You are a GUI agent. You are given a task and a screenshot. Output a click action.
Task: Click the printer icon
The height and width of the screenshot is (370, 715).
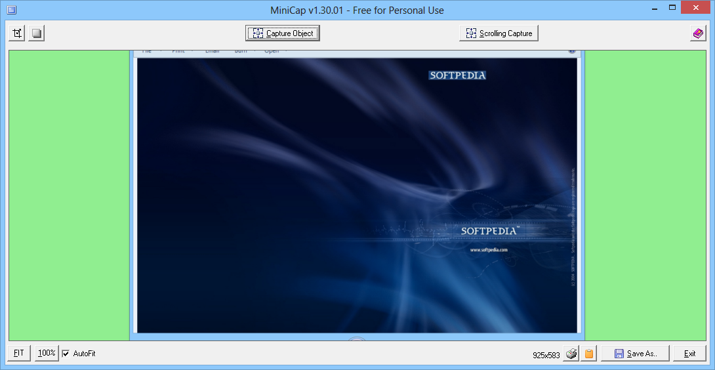tap(571, 353)
